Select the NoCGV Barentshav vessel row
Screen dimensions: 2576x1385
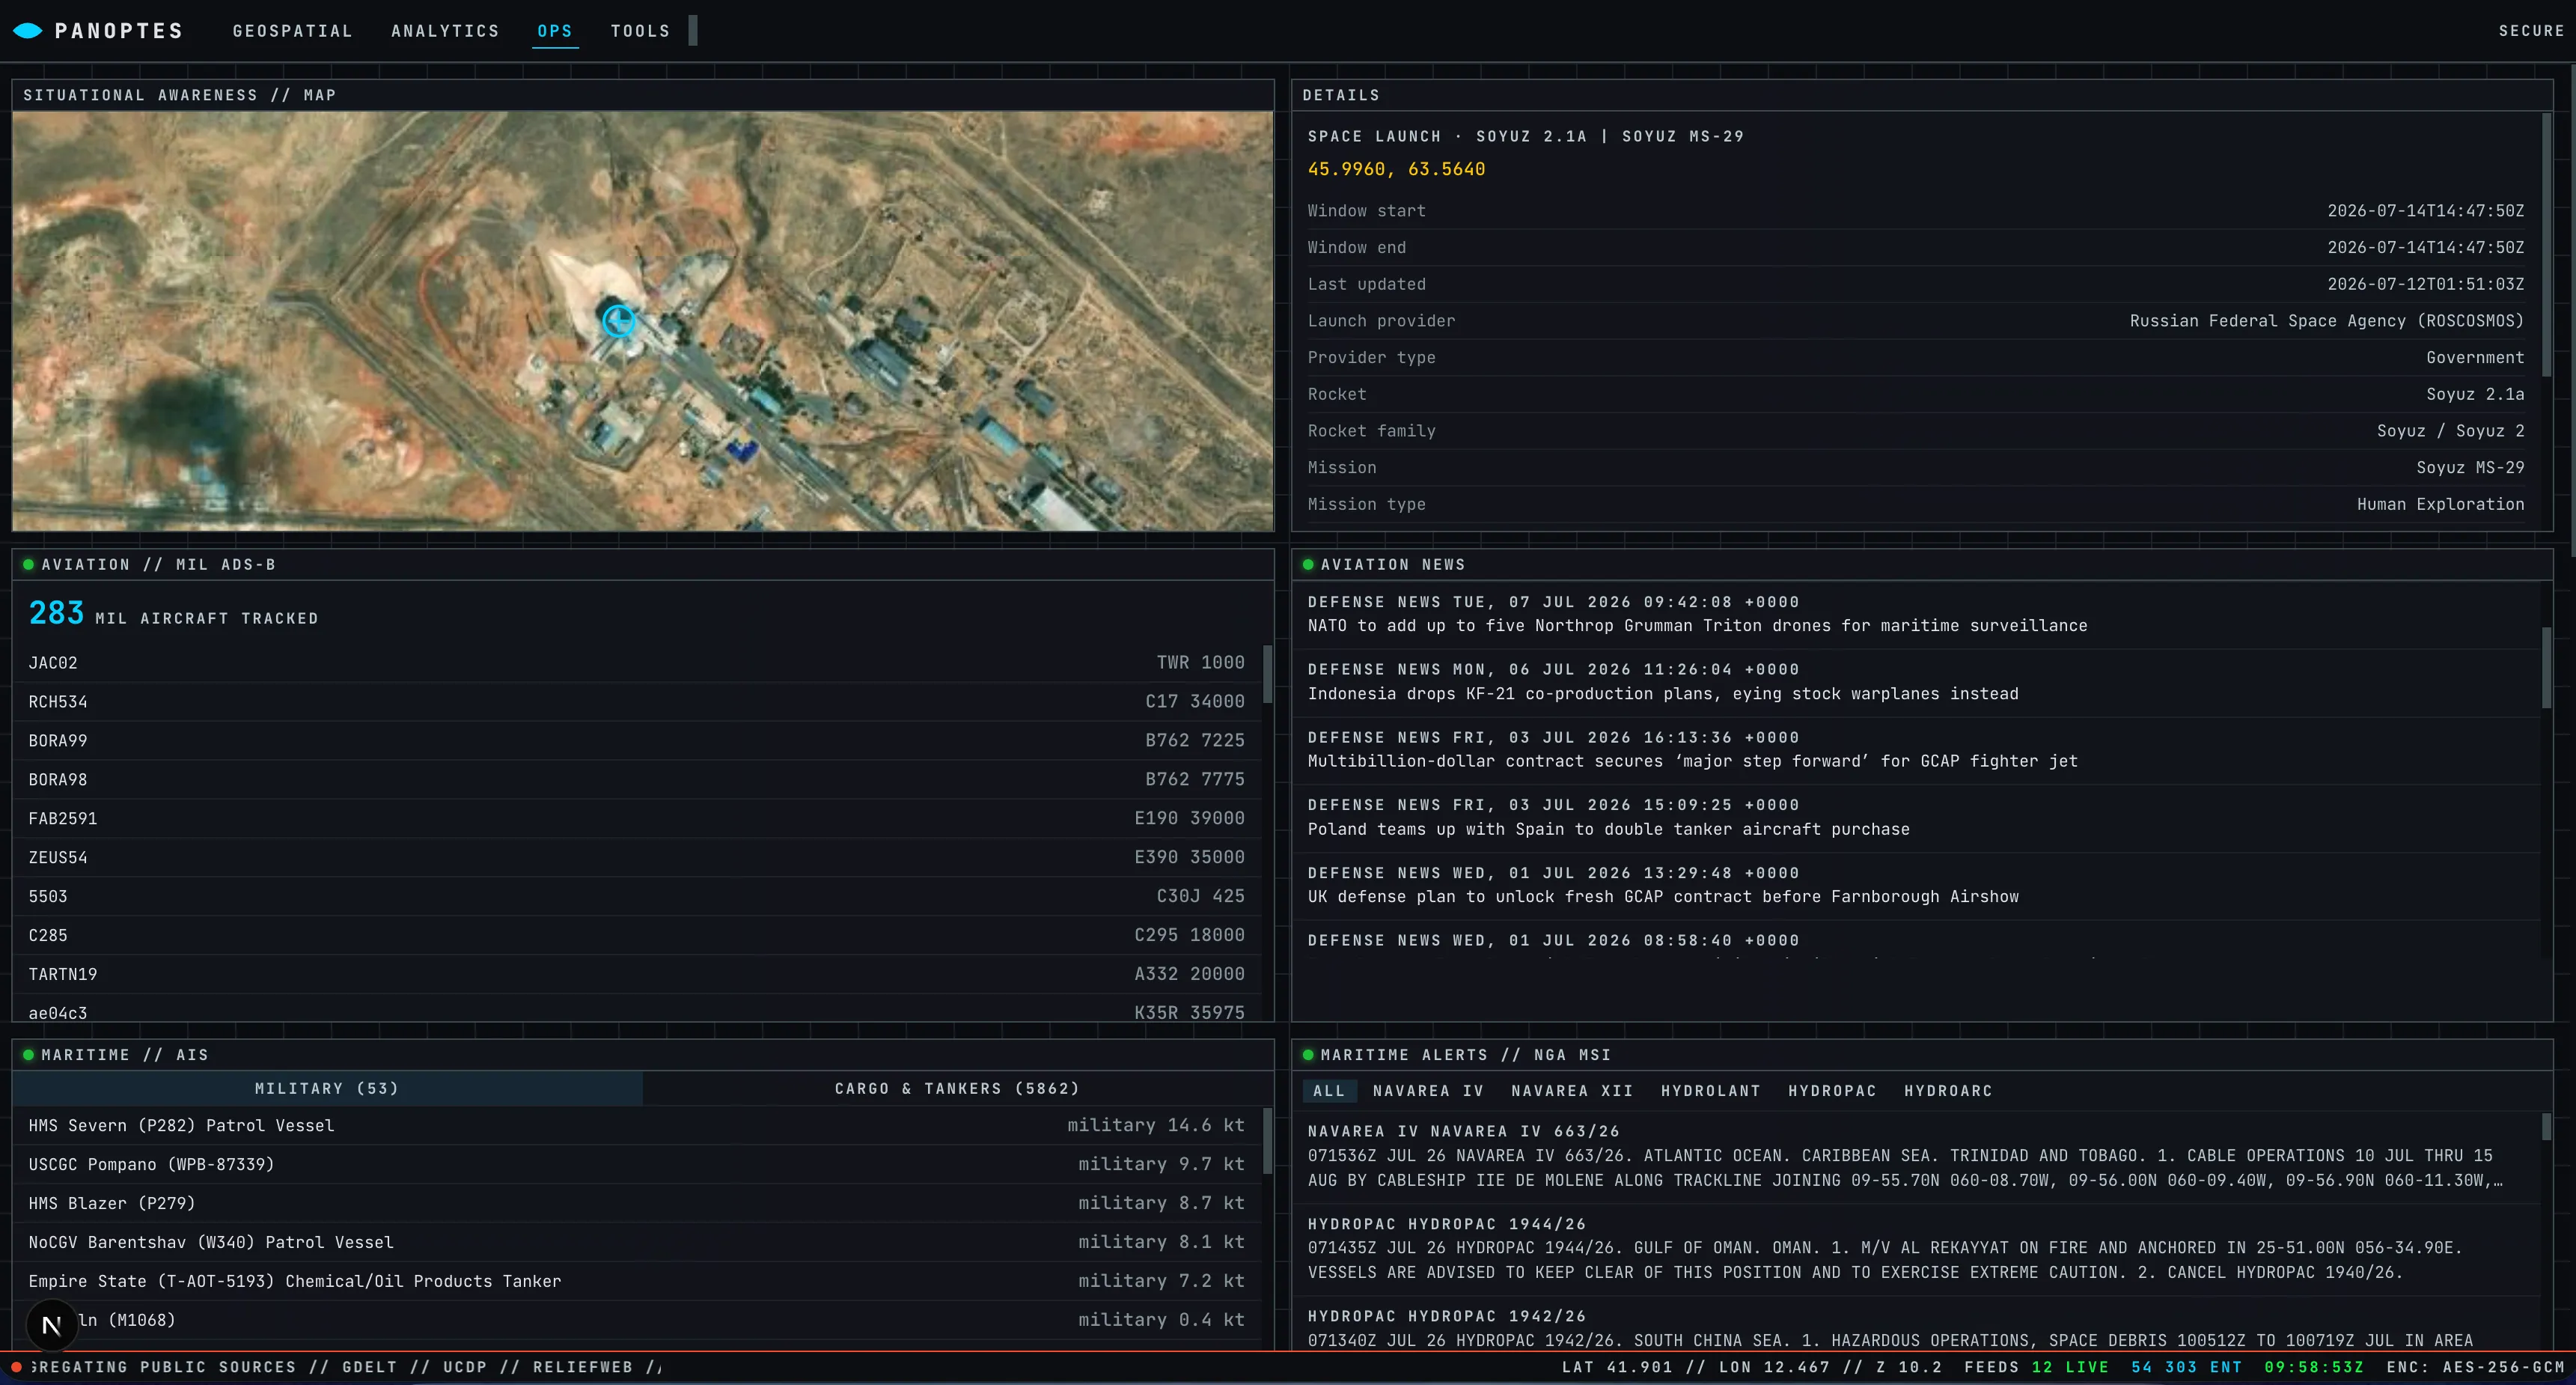(x=636, y=1242)
